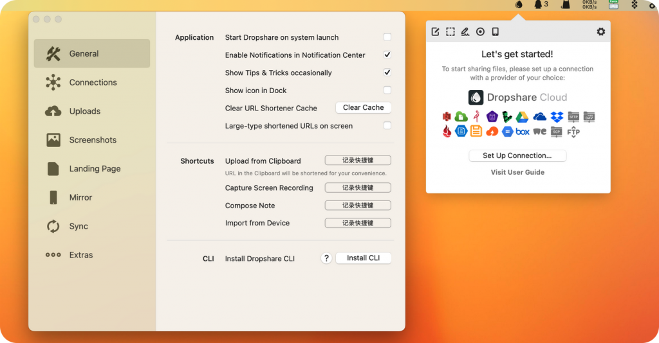Select the green cloud file provider icon

point(461,116)
